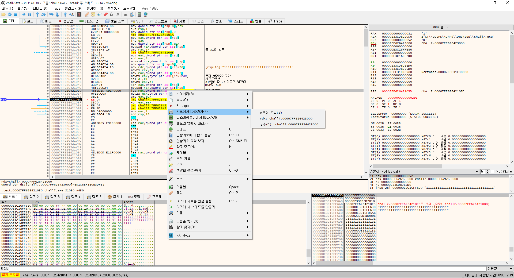
Task: Open the 기본값 (x64 fastcall) dropdown
Action: (x=424, y=171)
